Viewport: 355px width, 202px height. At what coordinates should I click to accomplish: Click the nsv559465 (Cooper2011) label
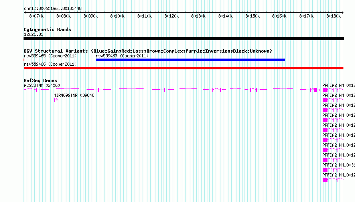pyautogui.click(x=50, y=56)
